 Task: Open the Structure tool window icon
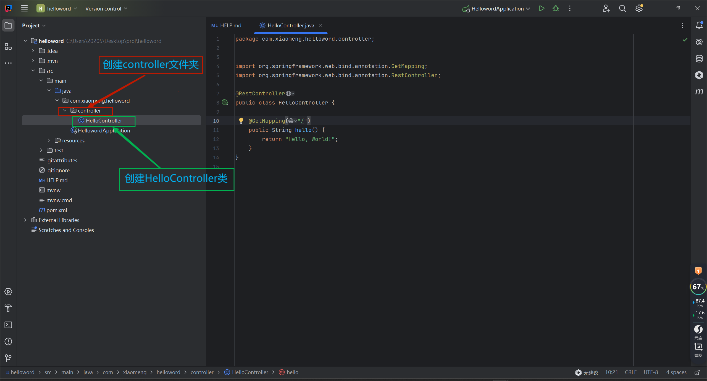point(8,46)
